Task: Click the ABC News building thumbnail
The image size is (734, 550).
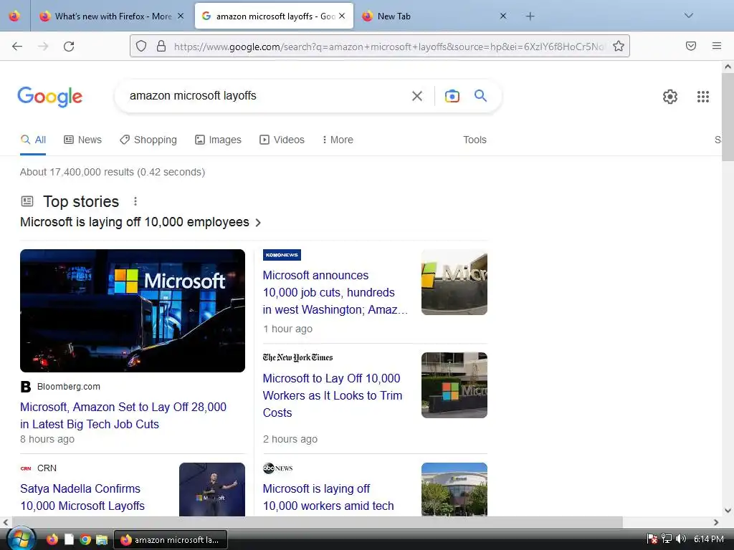Action: [454, 489]
